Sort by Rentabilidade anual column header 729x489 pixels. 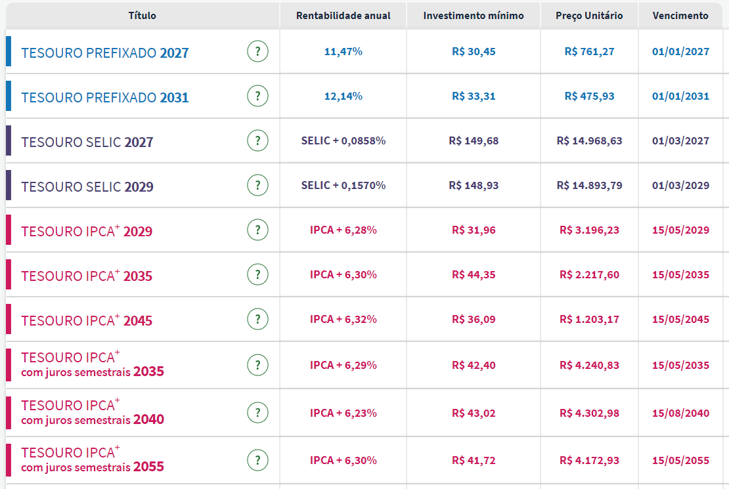[343, 16]
